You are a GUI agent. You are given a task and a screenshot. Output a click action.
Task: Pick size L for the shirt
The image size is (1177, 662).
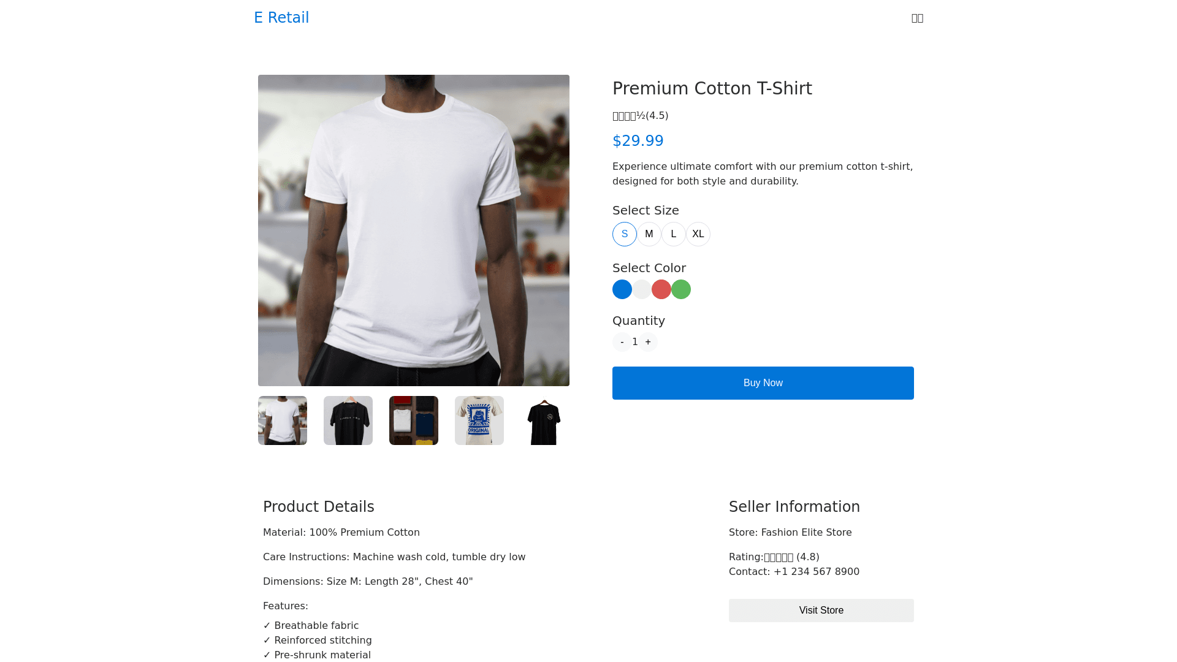[674, 234]
